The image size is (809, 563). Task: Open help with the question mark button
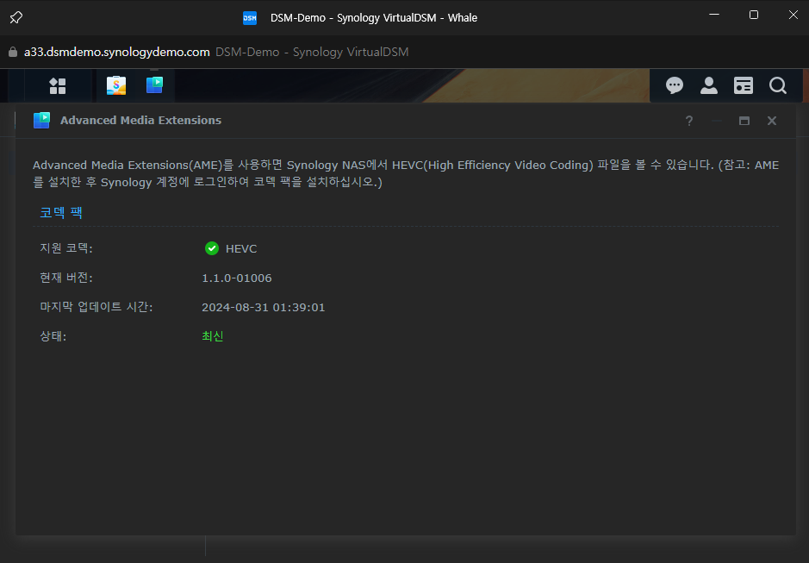point(689,121)
